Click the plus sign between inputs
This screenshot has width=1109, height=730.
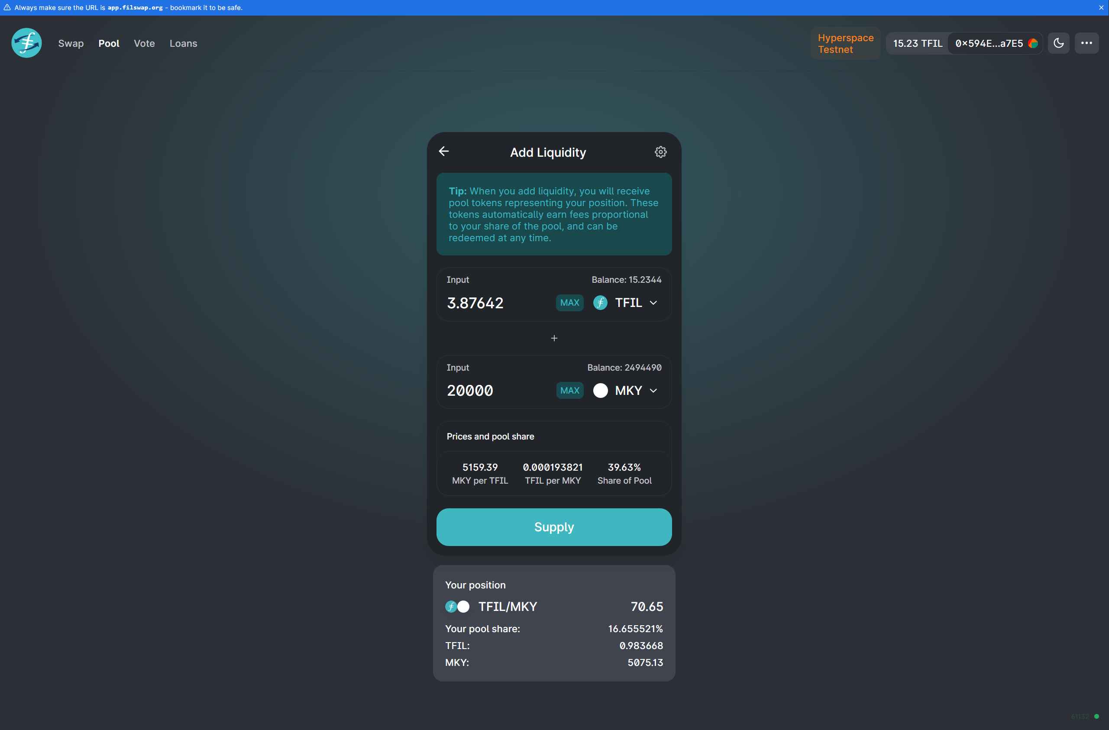[554, 338]
